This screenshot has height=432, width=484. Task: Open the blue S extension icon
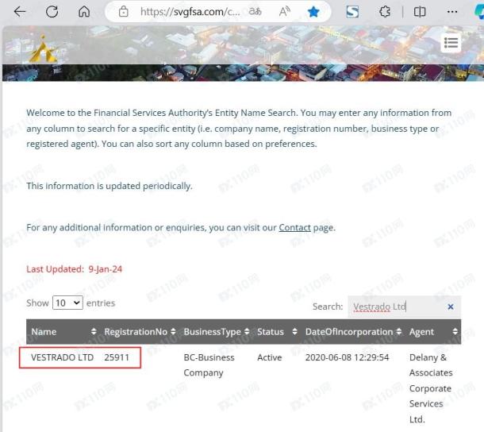[x=352, y=12]
